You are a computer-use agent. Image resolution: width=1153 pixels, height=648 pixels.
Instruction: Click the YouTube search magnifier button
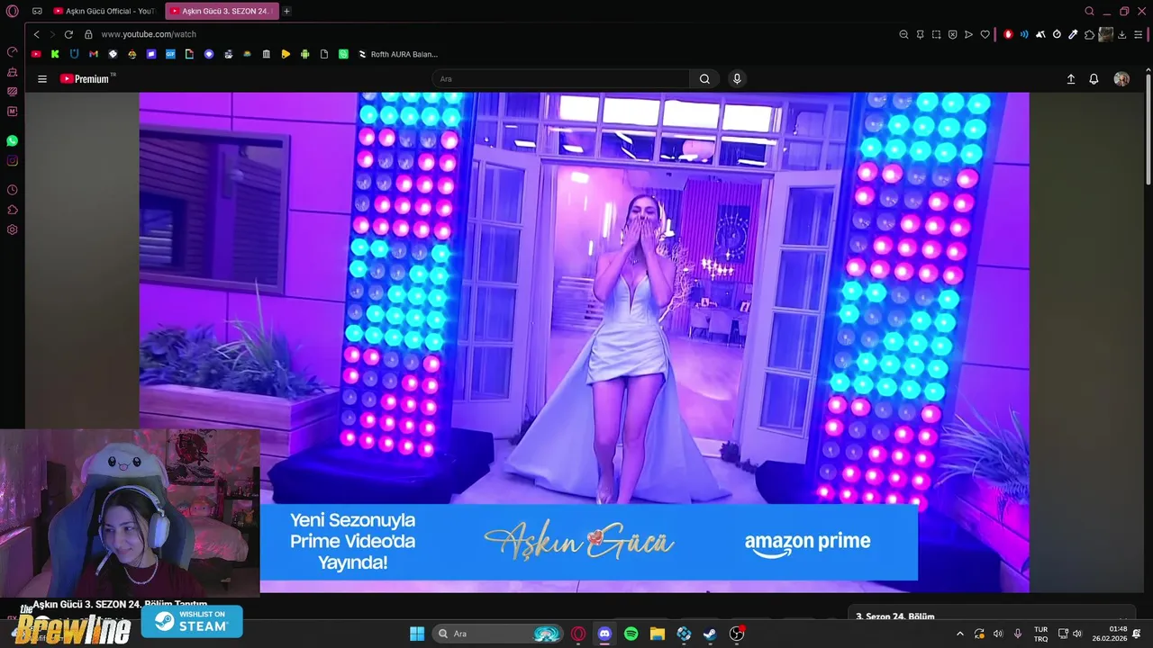pyautogui.click(x=704, y=79)
